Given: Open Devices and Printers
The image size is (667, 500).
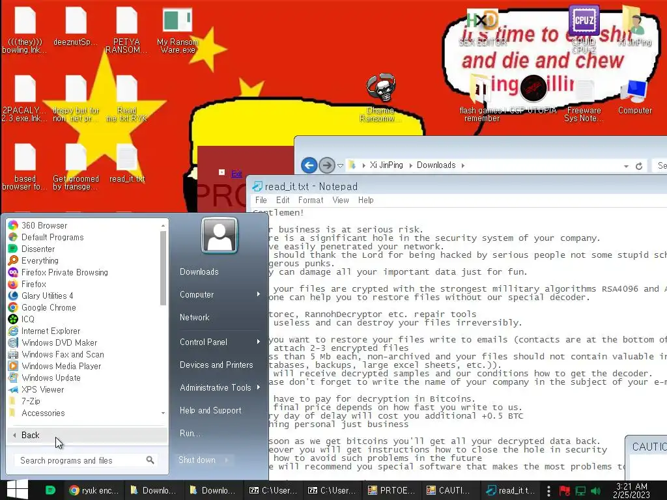Looking at the screenshot, I should (x=216, y=365).
